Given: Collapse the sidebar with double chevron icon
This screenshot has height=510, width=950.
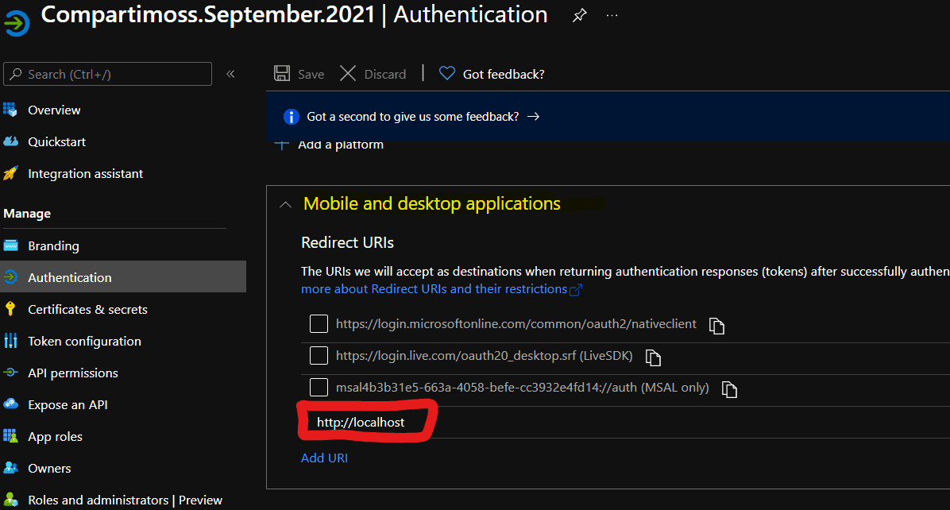Looking at the screenshot, I should point(230,74).
